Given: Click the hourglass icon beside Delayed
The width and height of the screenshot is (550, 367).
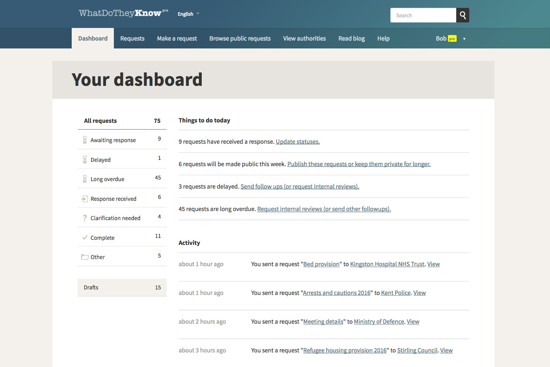Looking at the screenshot, I should (85, 159).
